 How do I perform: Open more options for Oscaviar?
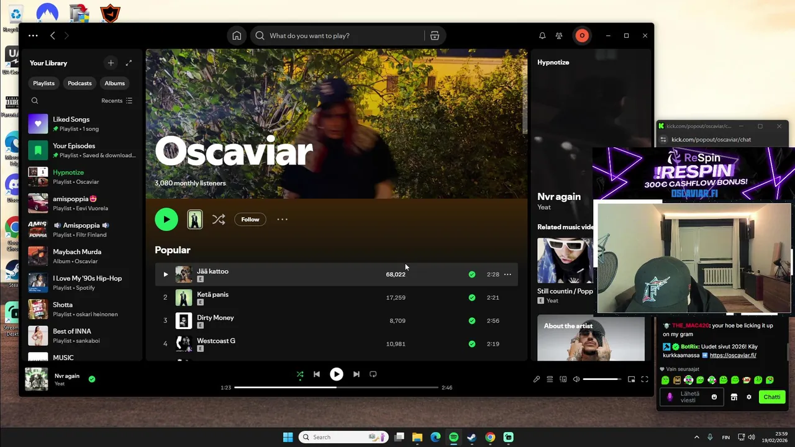click(282, 219)
